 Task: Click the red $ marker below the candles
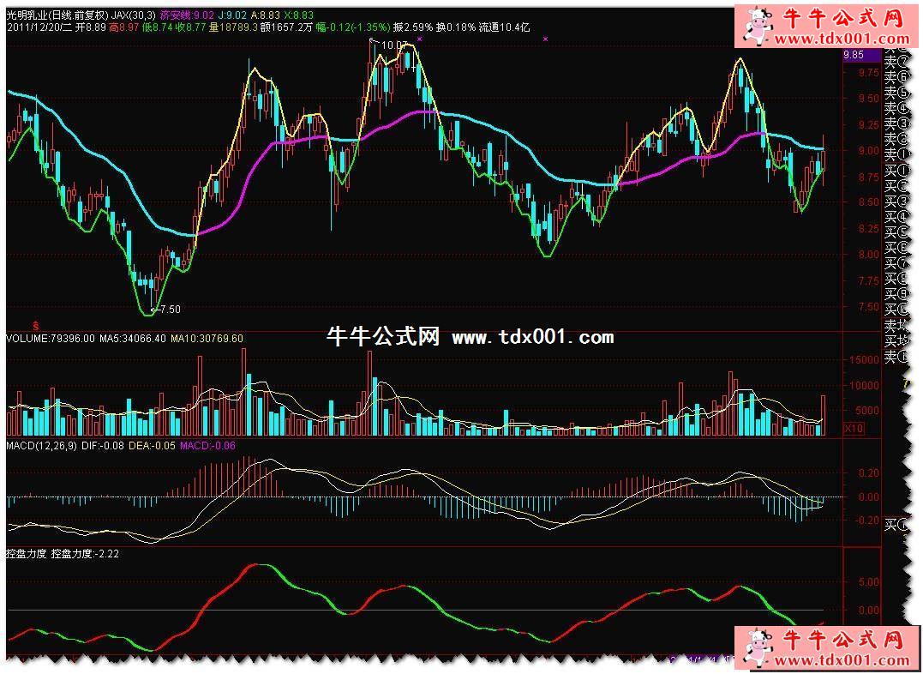[x=36, y=325]
